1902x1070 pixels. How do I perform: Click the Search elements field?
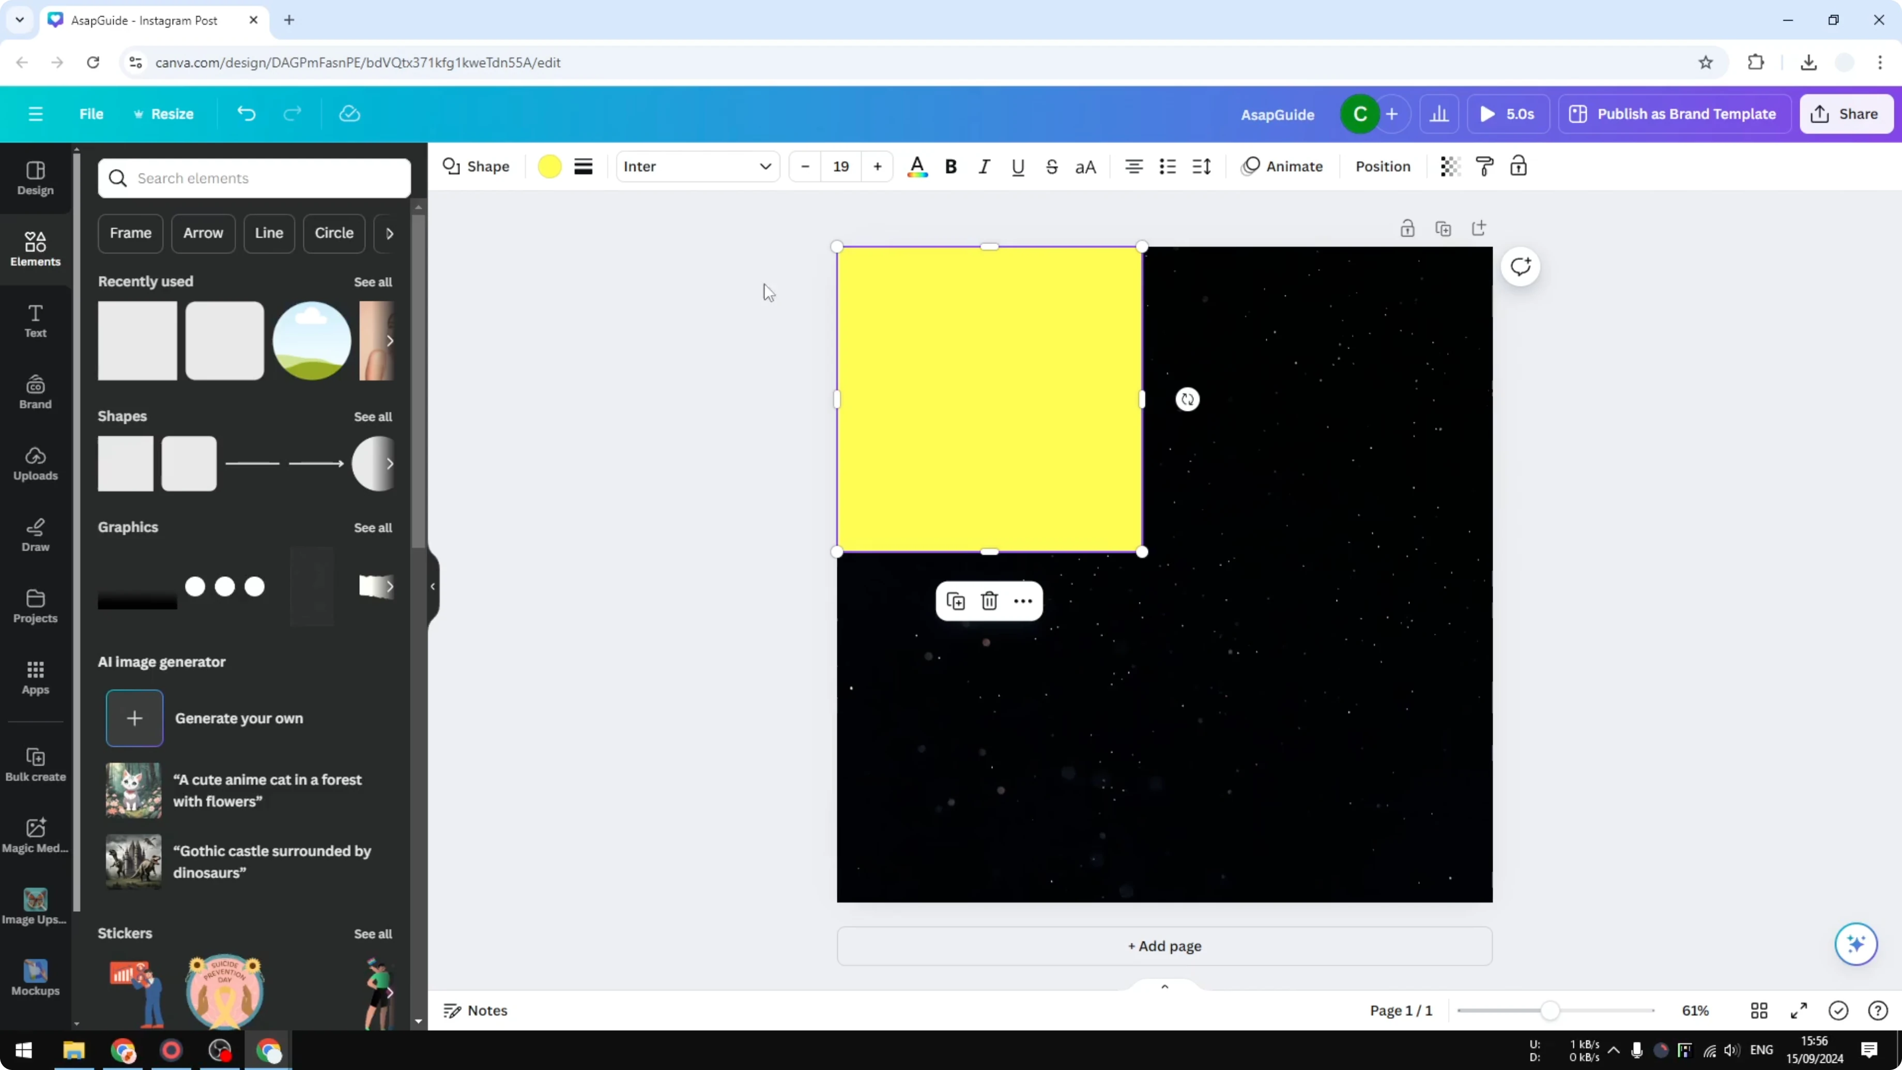point(254,178)
